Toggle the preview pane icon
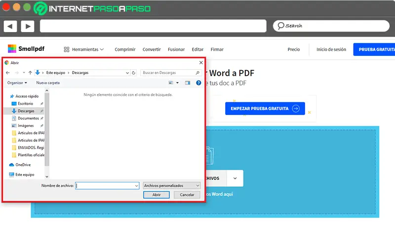 (x=188, y=82)
